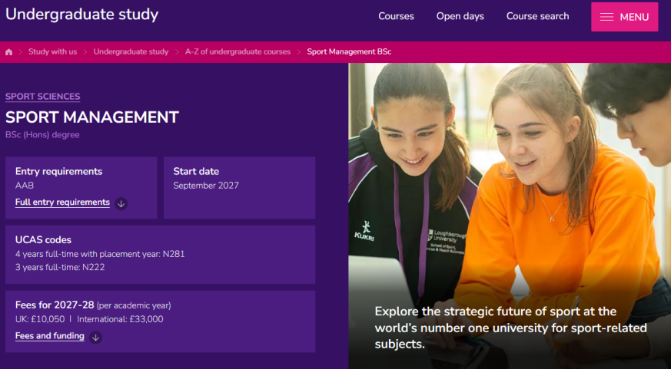Open the SPORT SCIENCES category link

[x=43, y=97]
